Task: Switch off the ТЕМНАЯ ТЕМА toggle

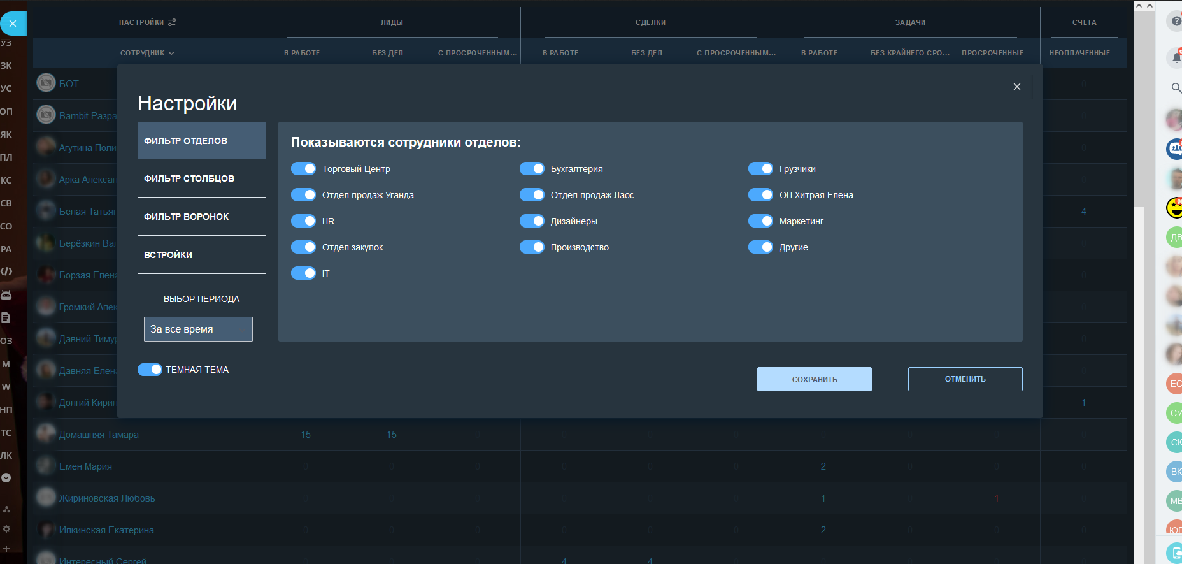Action: pos(150,370)
